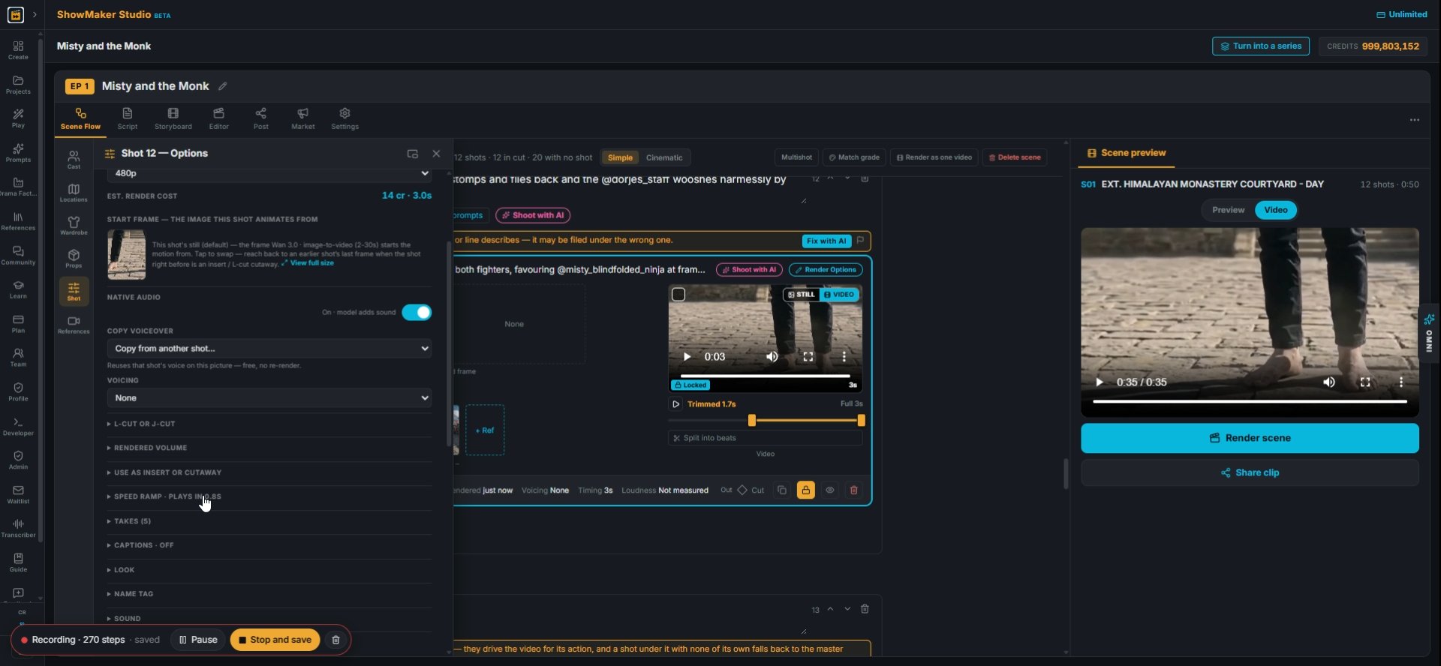Screen dimensions: 1441x666
Task: Toggle shot 12 visibility eye icon
Action: pos(829,490)
